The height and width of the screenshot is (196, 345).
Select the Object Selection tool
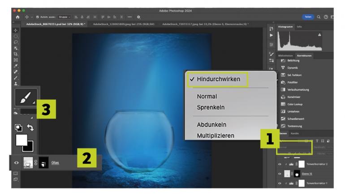(16, 48)
